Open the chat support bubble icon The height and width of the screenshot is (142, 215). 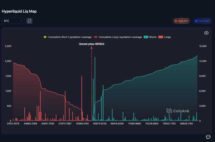click(x=208, y=137)
